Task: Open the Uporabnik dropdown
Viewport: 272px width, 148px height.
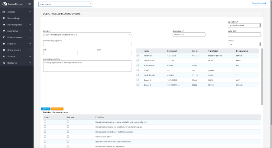Action: point(244,25)
